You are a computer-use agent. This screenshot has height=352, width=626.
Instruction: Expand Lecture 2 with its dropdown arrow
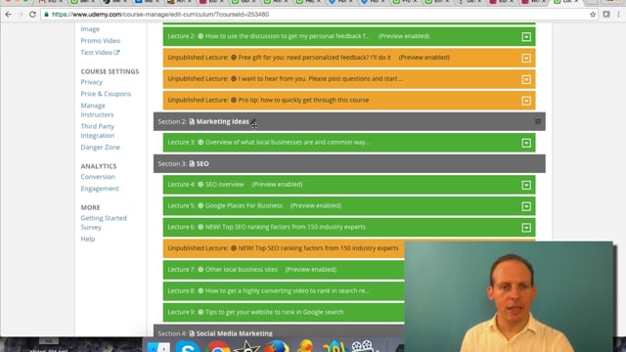tap(526, 37)
